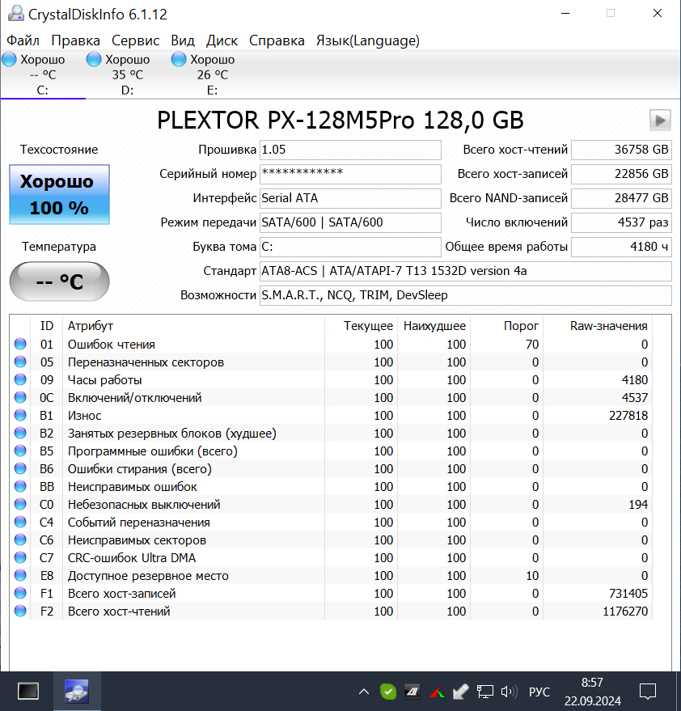Open the black terminal taskbar icon
Screen dimensions: 681x711
(28, 691)
